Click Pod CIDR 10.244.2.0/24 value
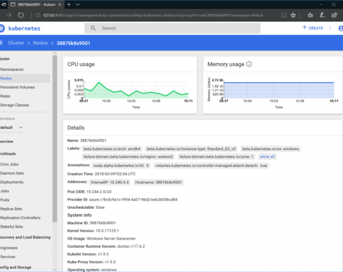The height and width of the screenshot is (272, 343). click(x=99, y=192)
